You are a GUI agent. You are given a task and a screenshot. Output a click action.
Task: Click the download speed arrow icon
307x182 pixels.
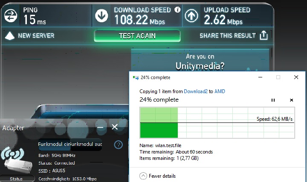(101, 16)
